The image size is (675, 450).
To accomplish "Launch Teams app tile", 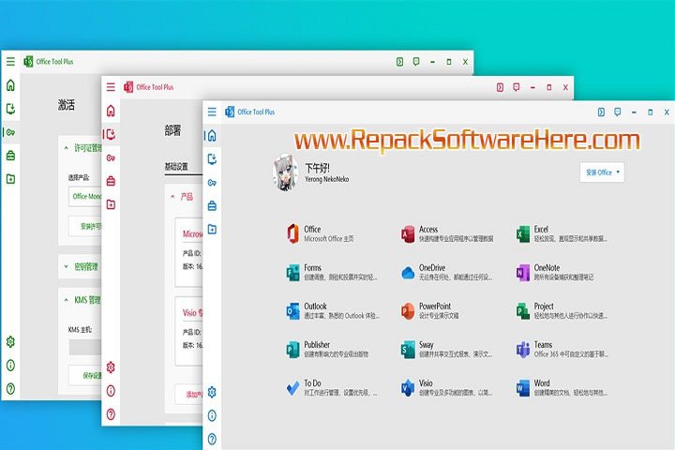I will 562,350.
